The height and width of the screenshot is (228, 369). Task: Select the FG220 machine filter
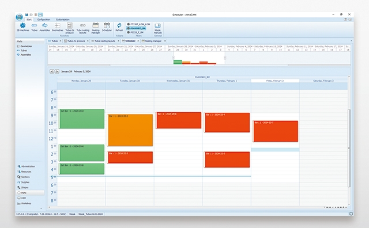(135, 32)
